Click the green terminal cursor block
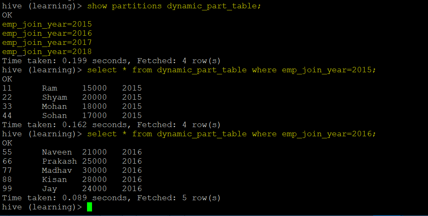428x216 pixels. click(x=90, y=207)
